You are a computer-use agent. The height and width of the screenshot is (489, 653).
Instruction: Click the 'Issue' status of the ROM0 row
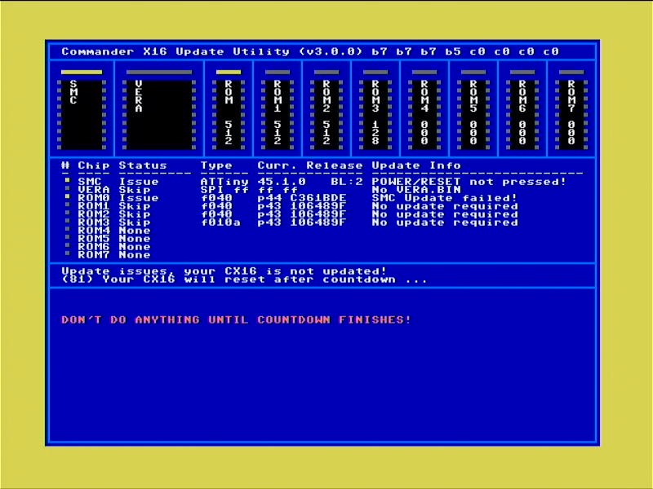click(x=139, y=198)
